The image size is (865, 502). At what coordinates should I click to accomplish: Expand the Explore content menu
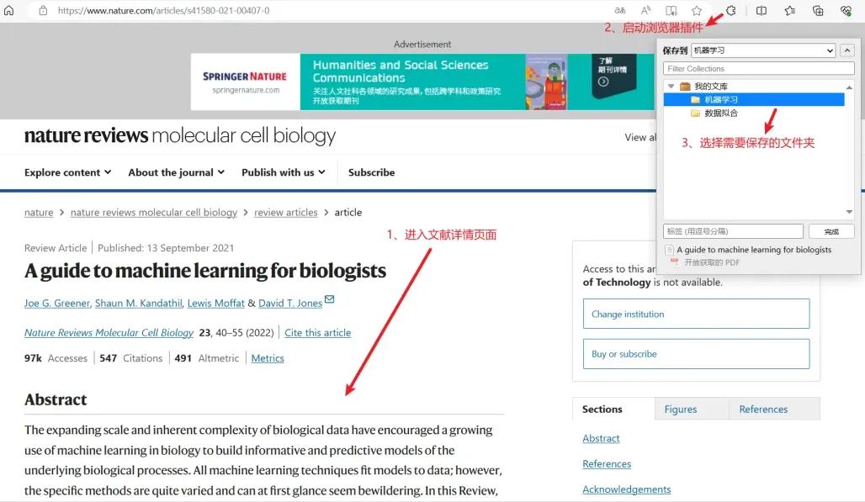(67, 172)
